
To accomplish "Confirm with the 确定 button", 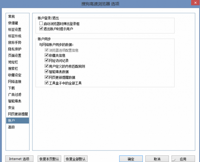I will 131,159.
